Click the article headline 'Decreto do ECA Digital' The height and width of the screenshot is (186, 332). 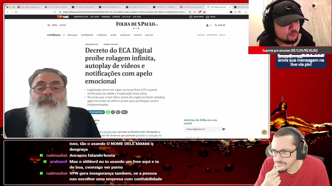coord(120,66)
